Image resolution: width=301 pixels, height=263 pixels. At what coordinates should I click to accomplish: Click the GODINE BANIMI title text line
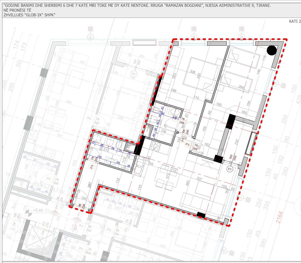[x=137, y=5]
